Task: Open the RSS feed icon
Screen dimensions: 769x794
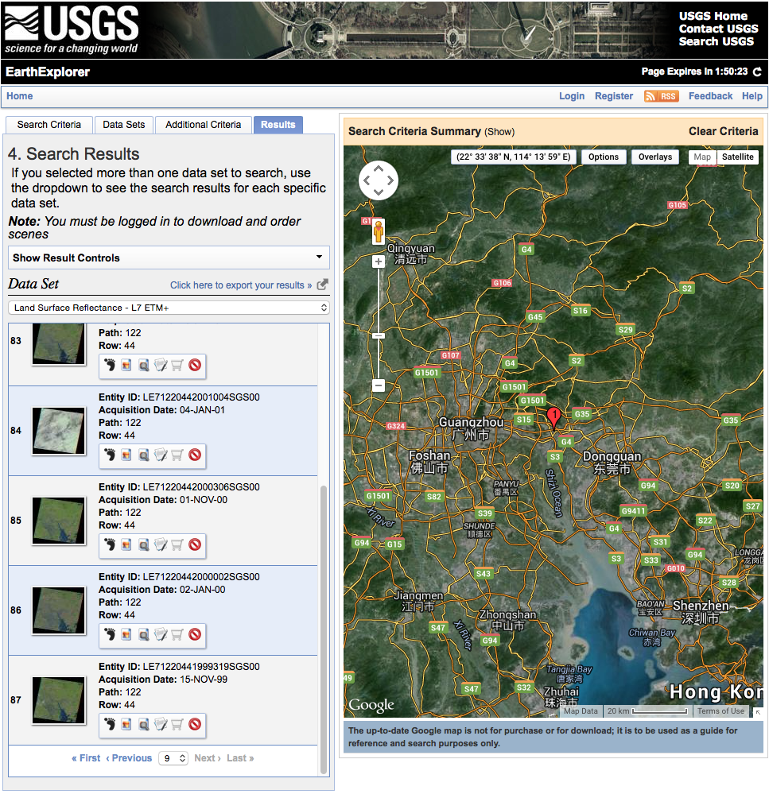Action: pos(661,96)
